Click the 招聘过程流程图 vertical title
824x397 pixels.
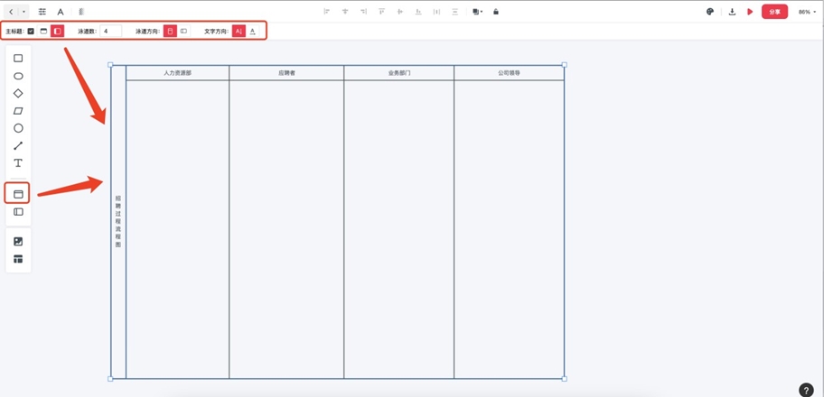118,222
